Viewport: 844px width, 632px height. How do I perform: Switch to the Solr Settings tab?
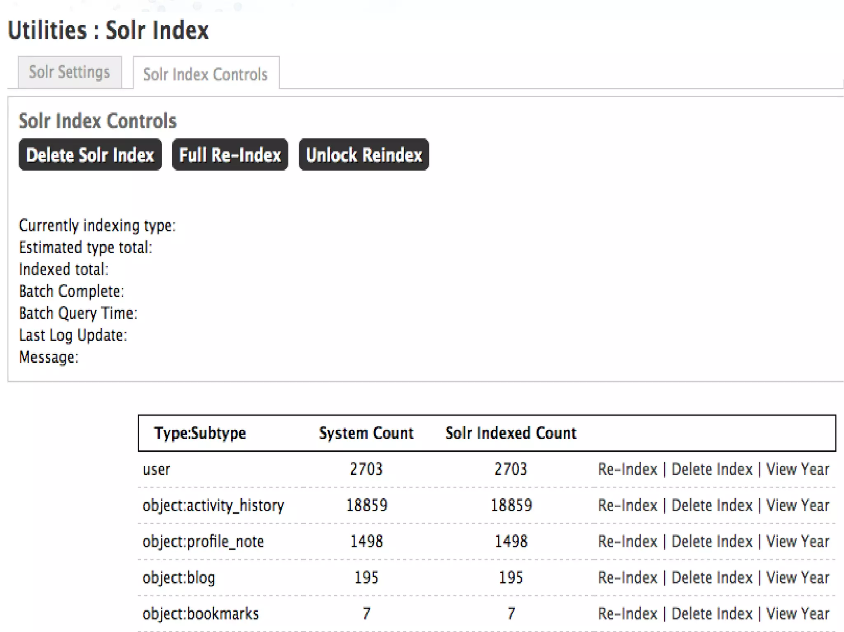69,72
